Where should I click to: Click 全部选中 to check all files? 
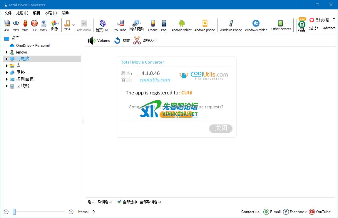pos(127,202)
